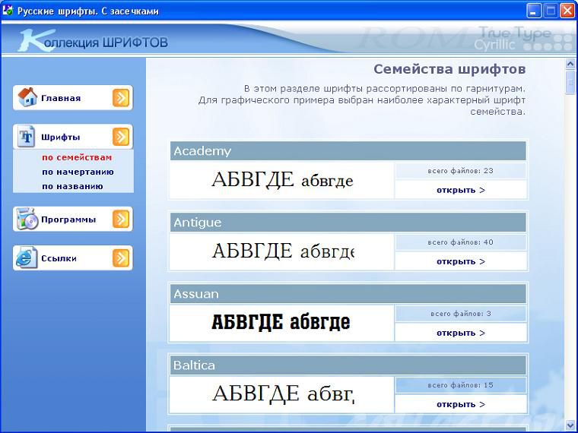Open the Assuan font family

pyautogui.click(x=460, y=333)
